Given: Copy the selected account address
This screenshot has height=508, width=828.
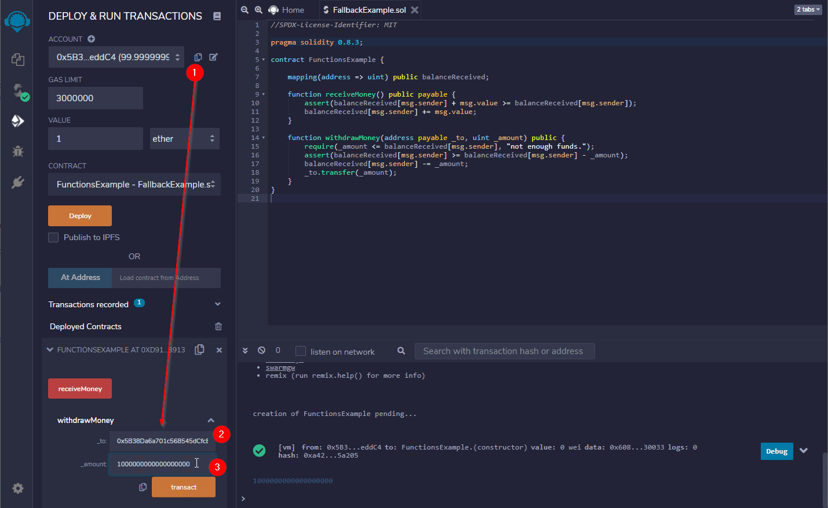Looking at the screenshot, I should tap(198, 57).
